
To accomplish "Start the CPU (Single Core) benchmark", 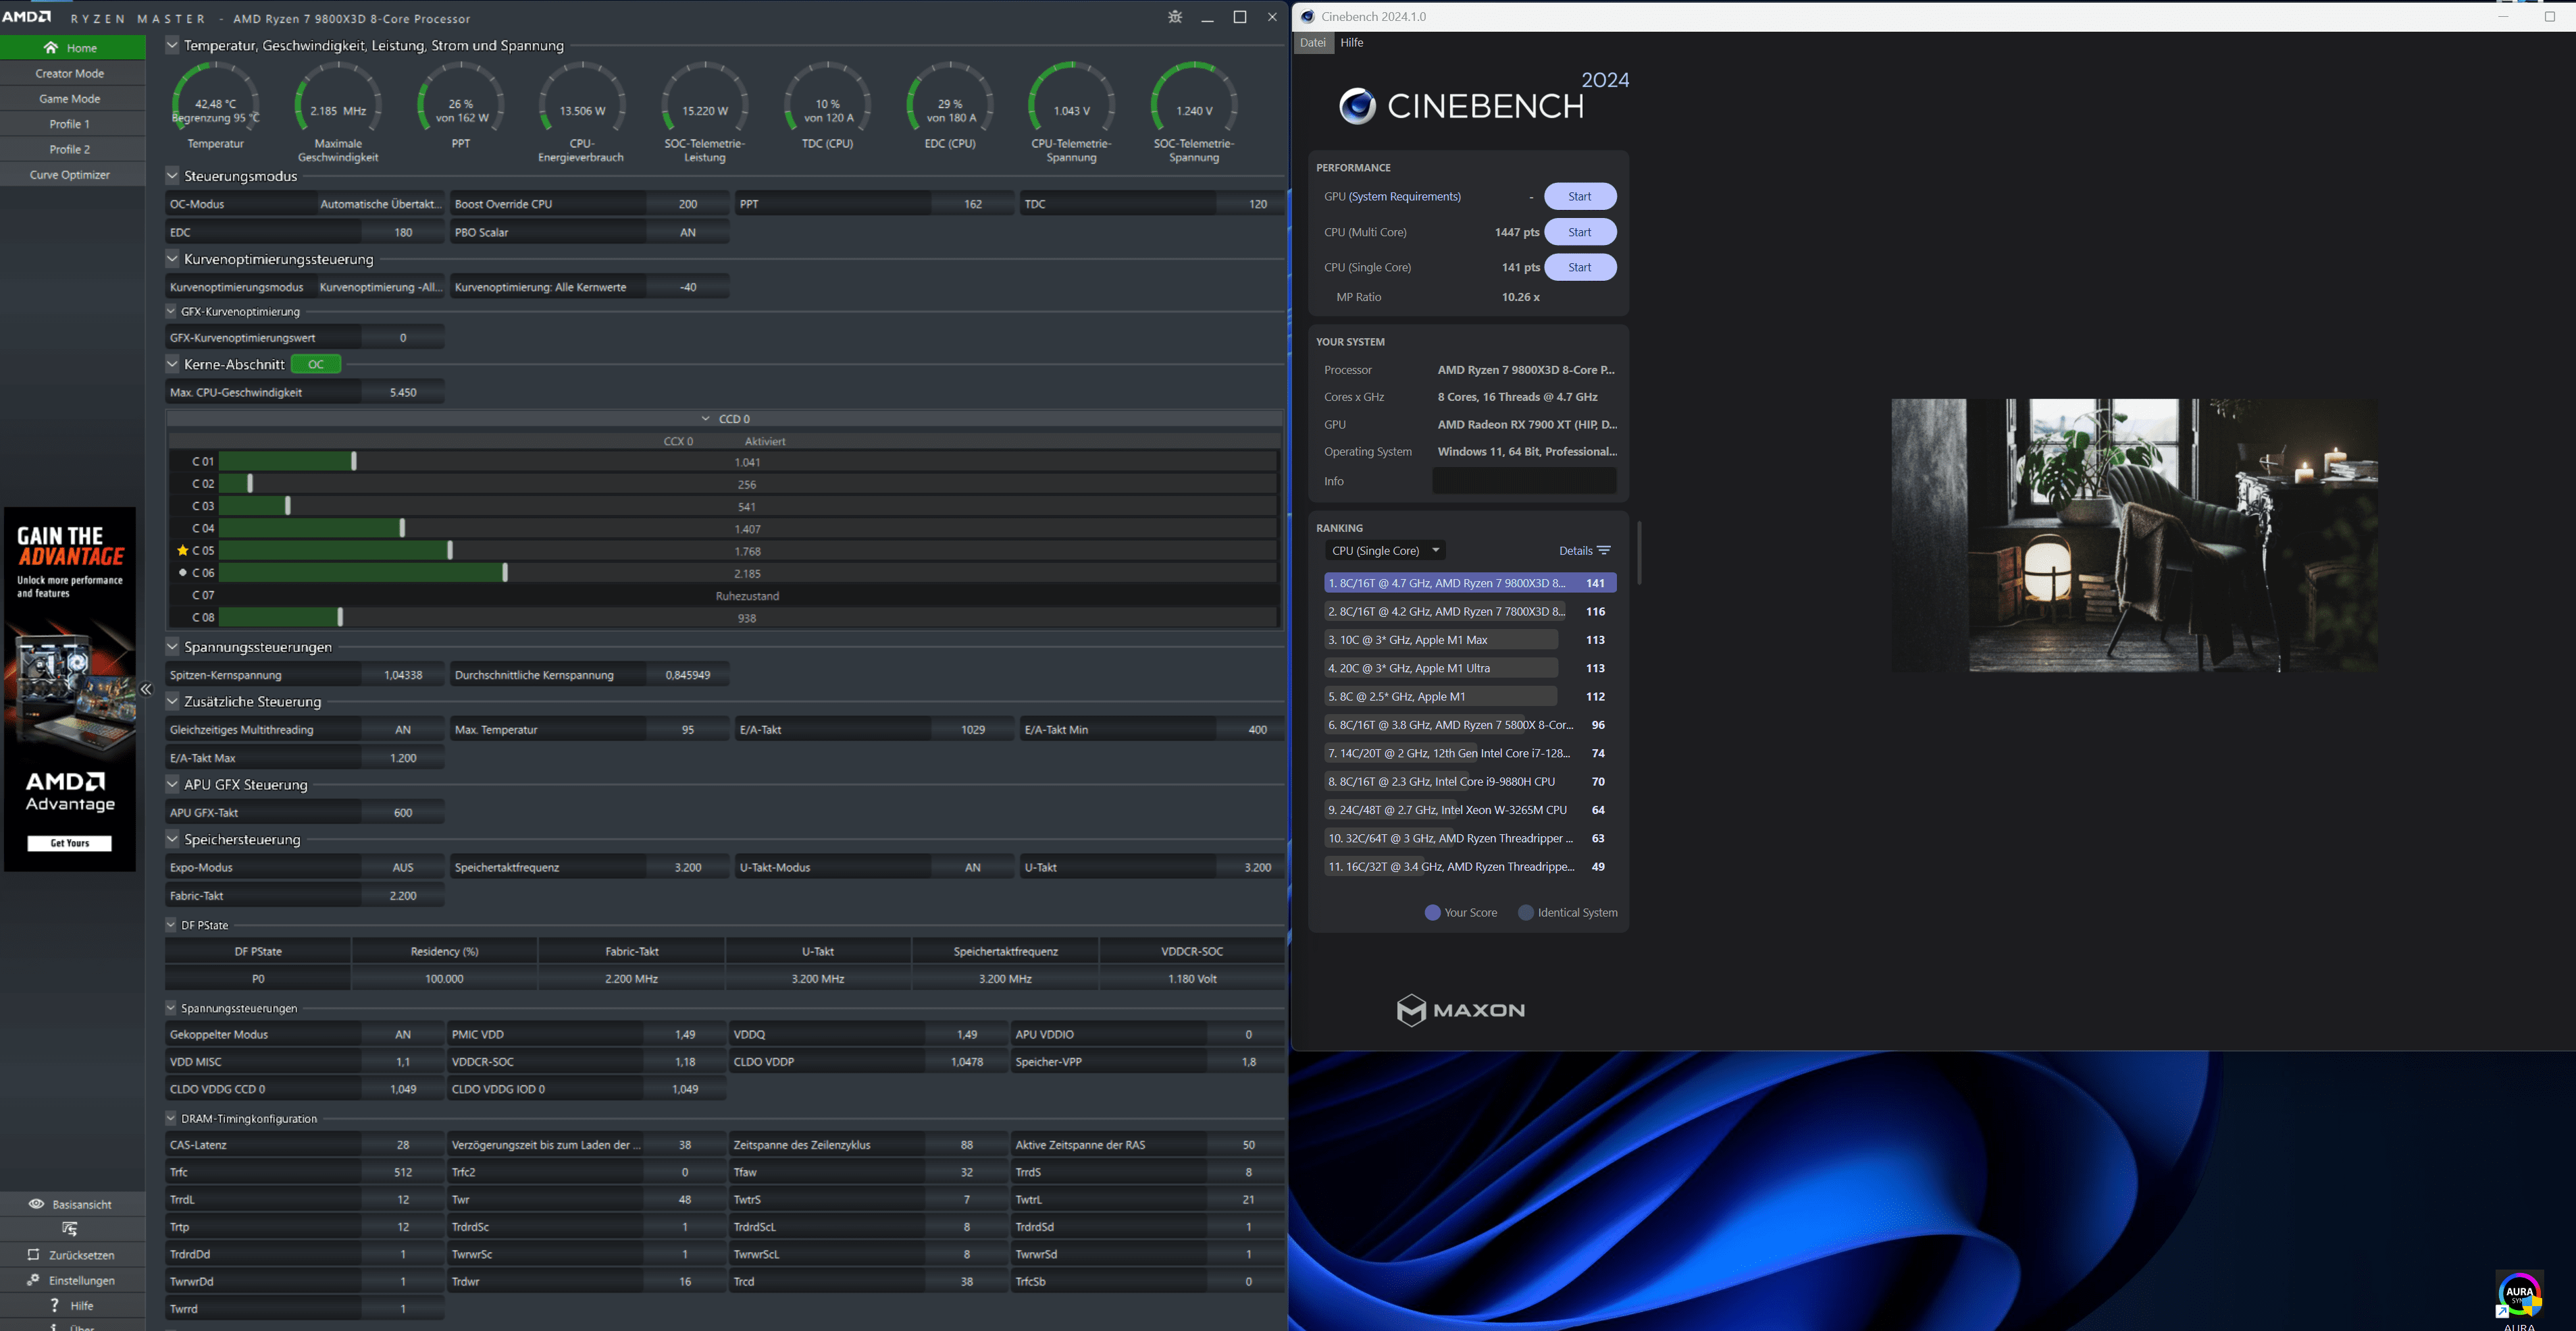I will tap(1580, 268).
